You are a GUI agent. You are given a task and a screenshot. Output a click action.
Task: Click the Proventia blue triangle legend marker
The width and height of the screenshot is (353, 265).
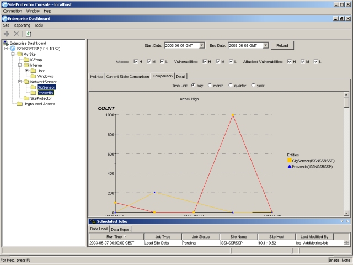point(290,166)
